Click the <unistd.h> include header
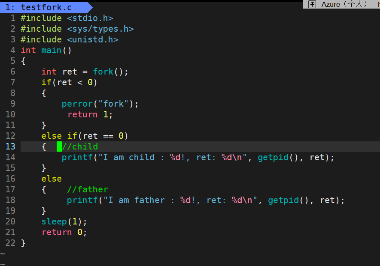Screen dimensions: 380x266 point(93,39)
